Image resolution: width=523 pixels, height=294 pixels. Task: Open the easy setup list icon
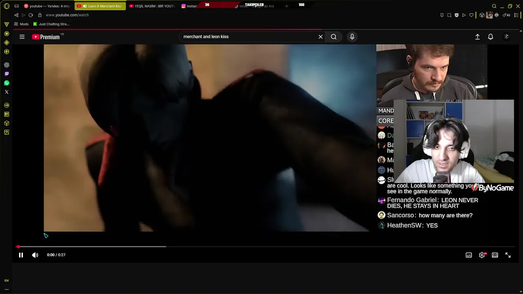coord(516,15)
